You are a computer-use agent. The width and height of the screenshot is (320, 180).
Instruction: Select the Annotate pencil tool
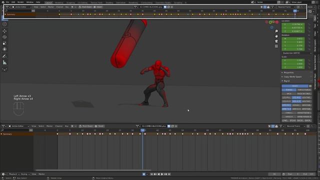point(4,56)
